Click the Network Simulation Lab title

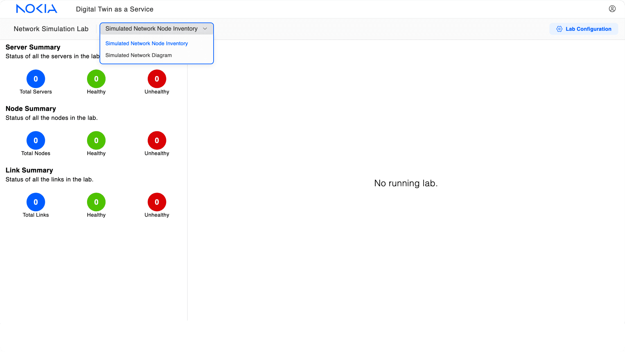[x=51, y=29]
